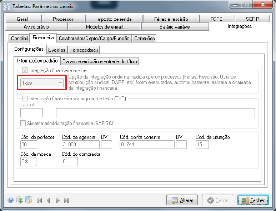
Task: Click the Fechar button
Action: tap(253, 200)
